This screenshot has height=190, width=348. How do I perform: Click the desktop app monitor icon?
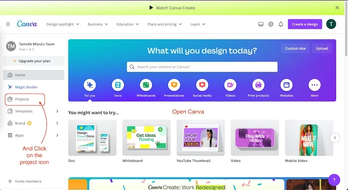point(261,24)
